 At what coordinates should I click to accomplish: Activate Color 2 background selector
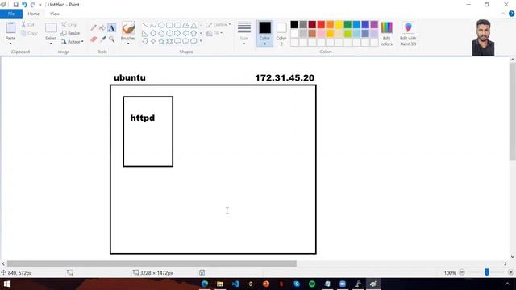(x=281, y=33)
